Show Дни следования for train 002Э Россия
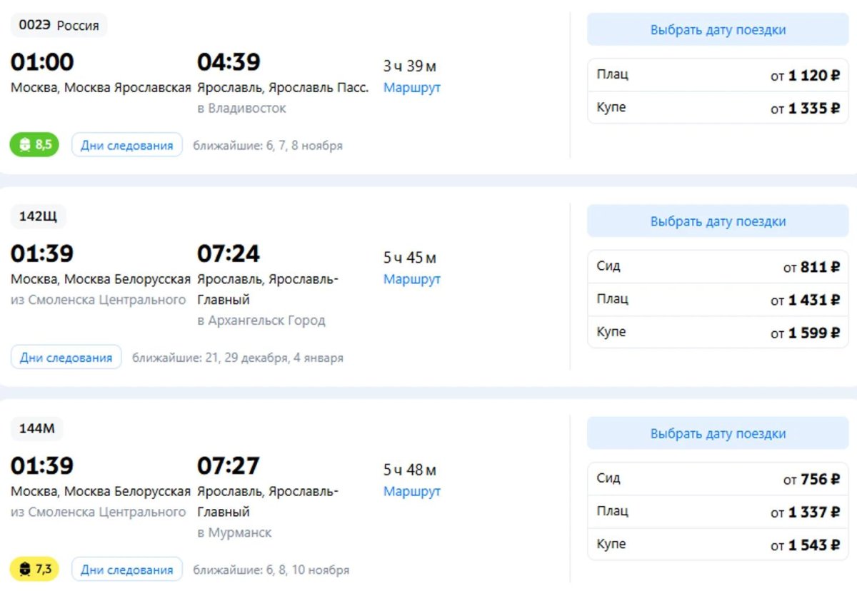This screenshot has width=857, height=591. tap(126, 146)
